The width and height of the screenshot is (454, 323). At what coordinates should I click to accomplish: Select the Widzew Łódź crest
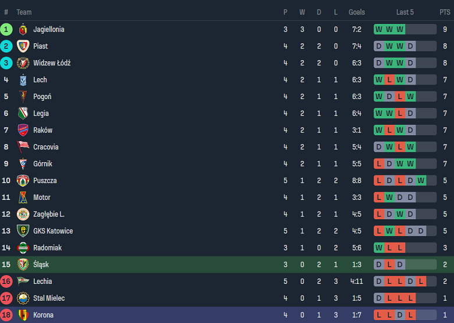23,64
